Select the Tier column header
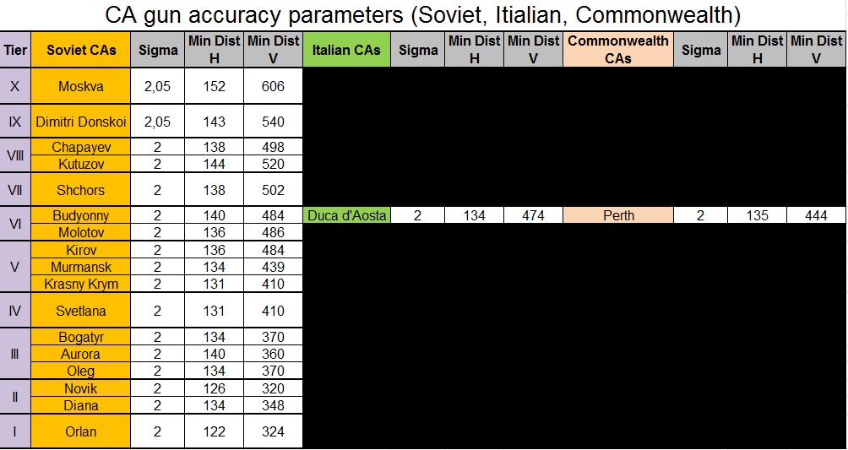Screen dimensions: 848x450 tap(15, 50)
